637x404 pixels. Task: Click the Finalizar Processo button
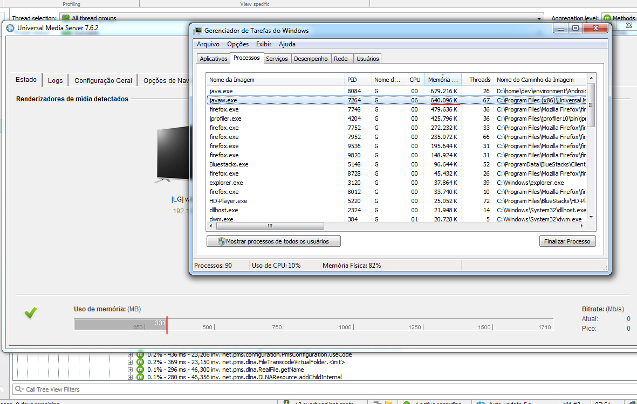point(567,241)
